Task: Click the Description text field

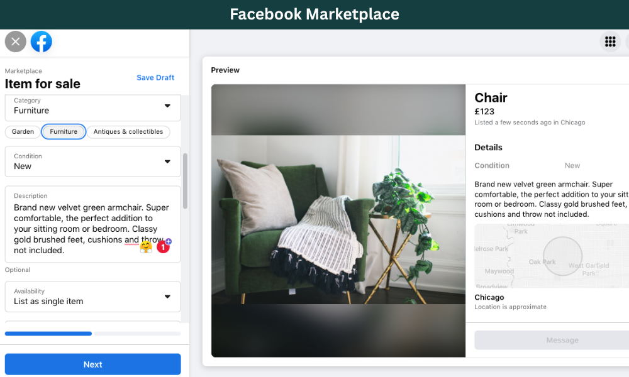Action: pyautogui.click(x=92, y=224)
